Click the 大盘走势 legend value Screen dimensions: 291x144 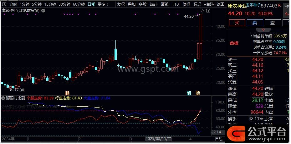coord(97,98)
